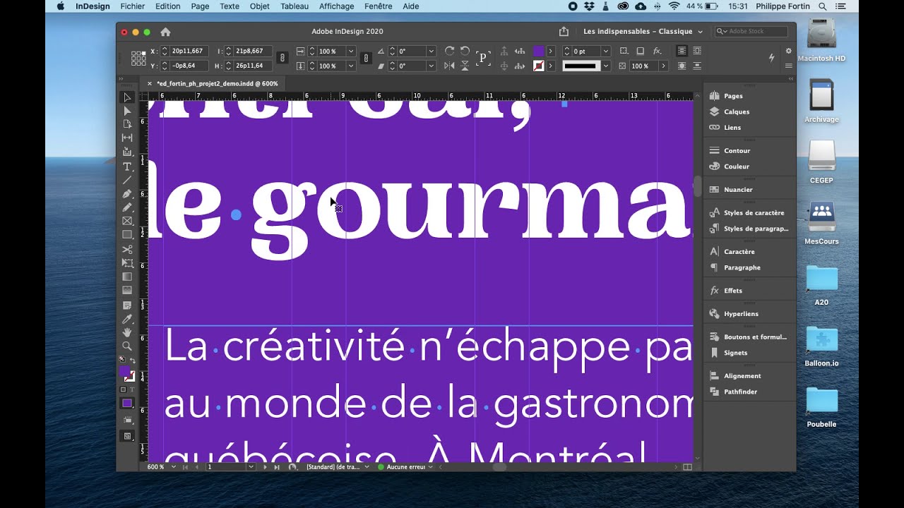The image size is (904, 508).
Task: Select the Type tool
Action: 127,167
